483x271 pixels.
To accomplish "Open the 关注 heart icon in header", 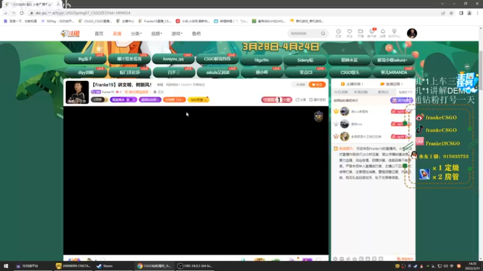I will (x=350, y=33).
